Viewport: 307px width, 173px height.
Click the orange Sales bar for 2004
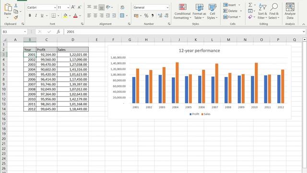(177, 83)
